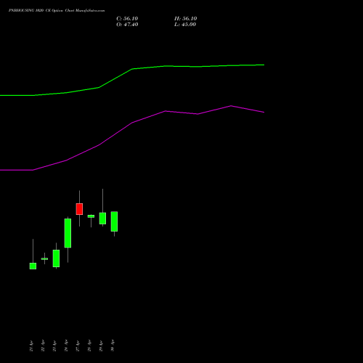The height and width of the screenshot is (363, 363).
Task: Click the close value "C: 56.10"
Action: pos(127,19)
